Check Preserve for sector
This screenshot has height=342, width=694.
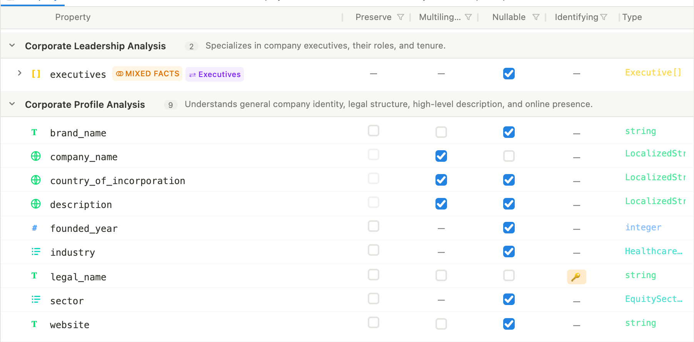(x=374, y=298)
